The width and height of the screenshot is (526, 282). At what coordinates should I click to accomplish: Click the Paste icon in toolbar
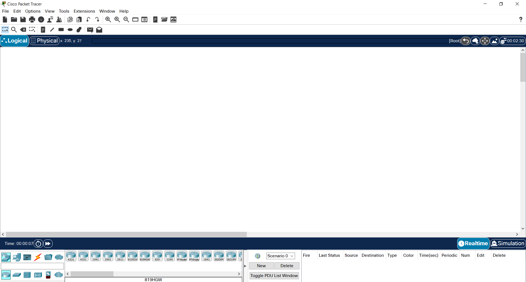click(x=79, y=19)
